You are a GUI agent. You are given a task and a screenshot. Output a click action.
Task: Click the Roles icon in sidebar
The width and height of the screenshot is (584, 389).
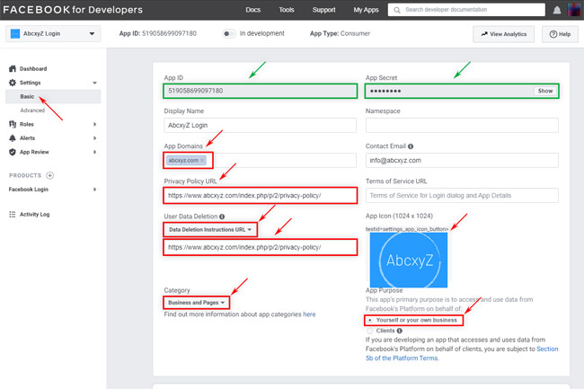point(13,124)
